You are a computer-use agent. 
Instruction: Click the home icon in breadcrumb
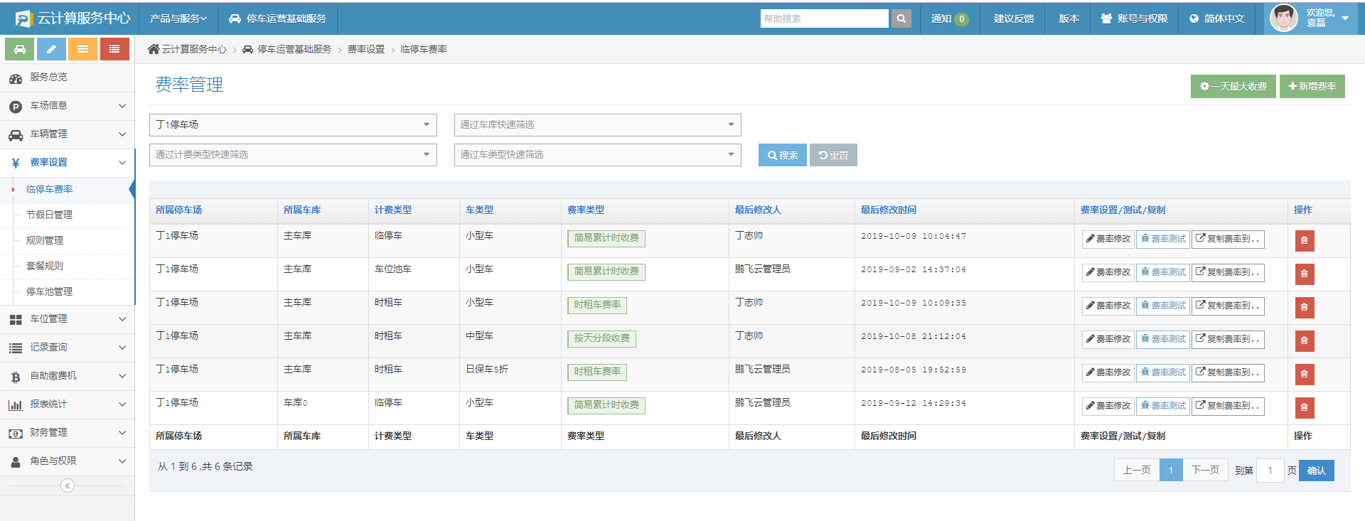pos(154,49)
